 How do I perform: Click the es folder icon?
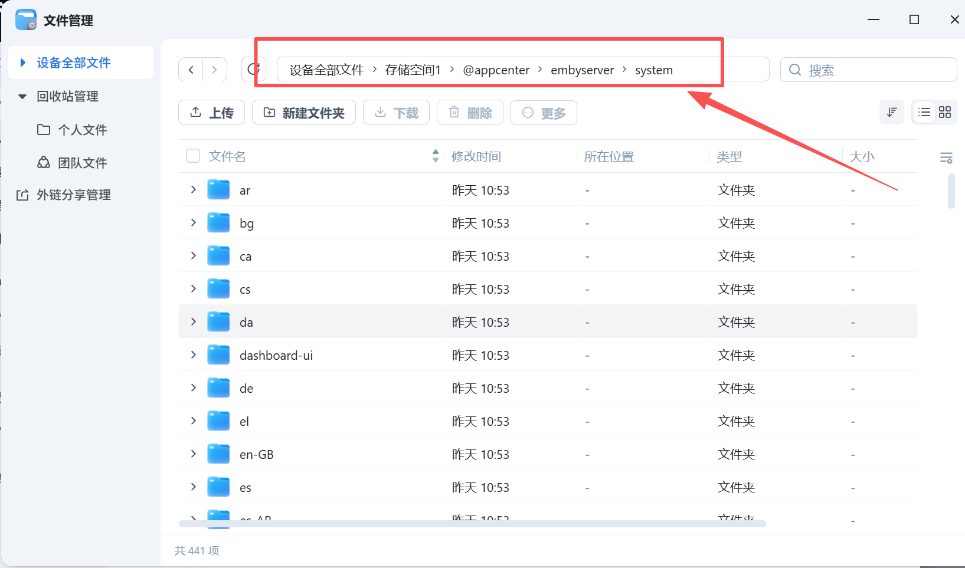click(x=218, y=487)
